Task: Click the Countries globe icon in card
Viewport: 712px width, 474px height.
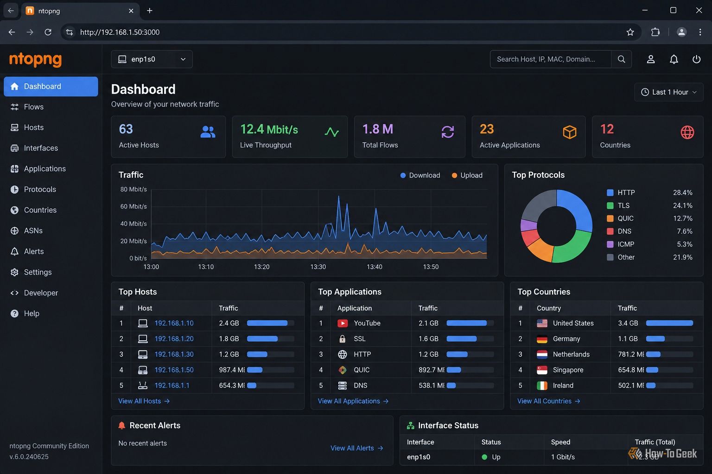Action: click(x=687, y=132)
